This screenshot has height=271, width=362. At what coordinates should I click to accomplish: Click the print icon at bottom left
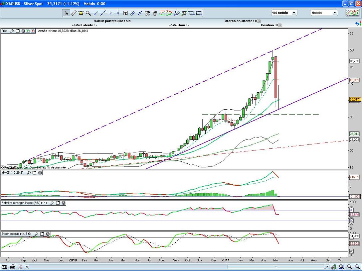13,267
